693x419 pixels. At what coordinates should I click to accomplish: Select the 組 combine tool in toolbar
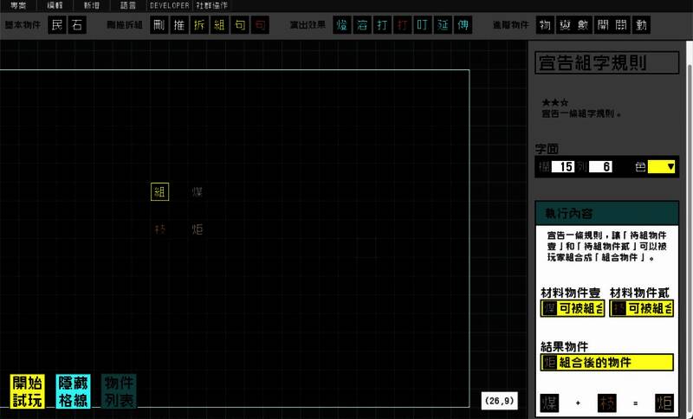(220, 25)
